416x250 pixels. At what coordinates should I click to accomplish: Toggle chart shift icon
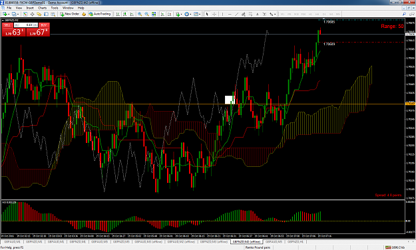169,14
